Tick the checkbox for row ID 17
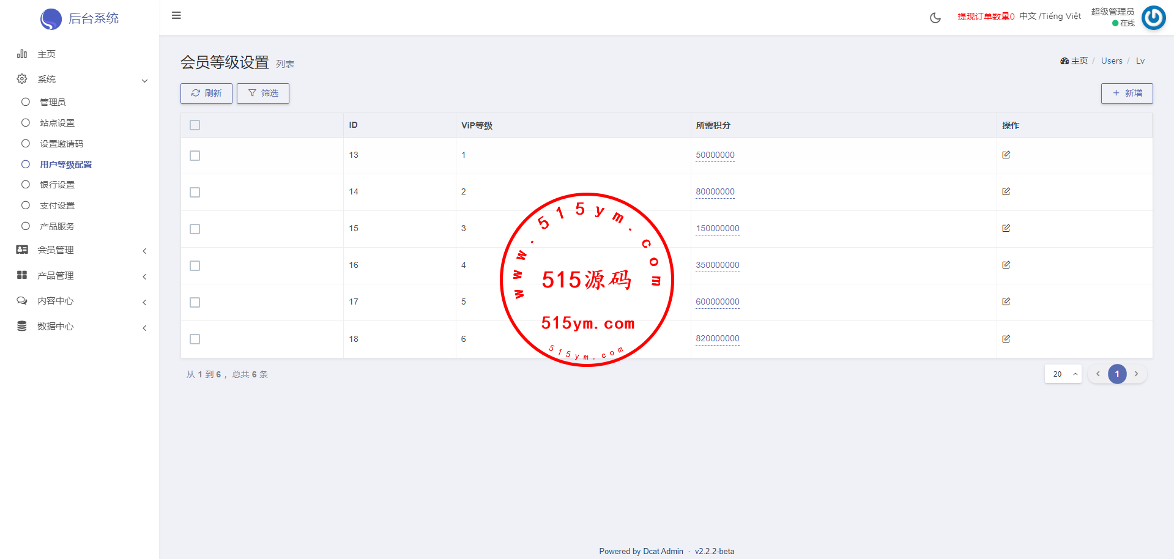 [195, 302]
